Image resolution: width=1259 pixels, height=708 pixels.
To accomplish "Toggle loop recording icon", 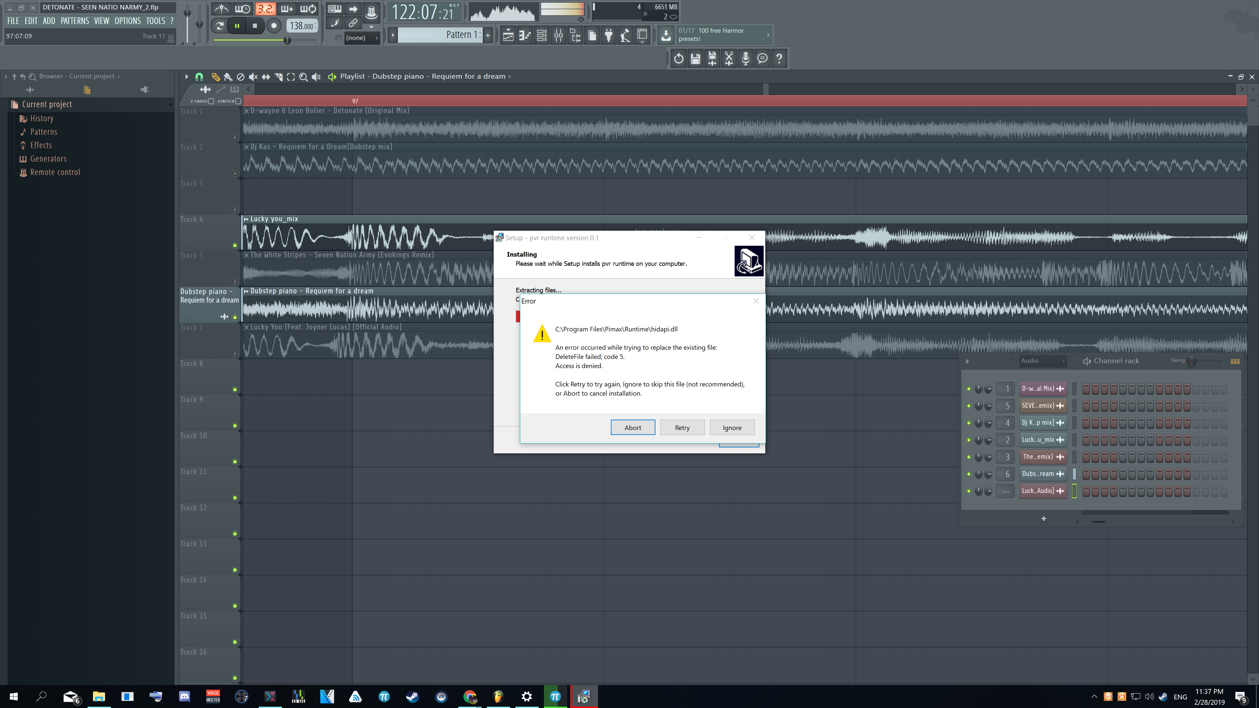I will tap(308, 9).
